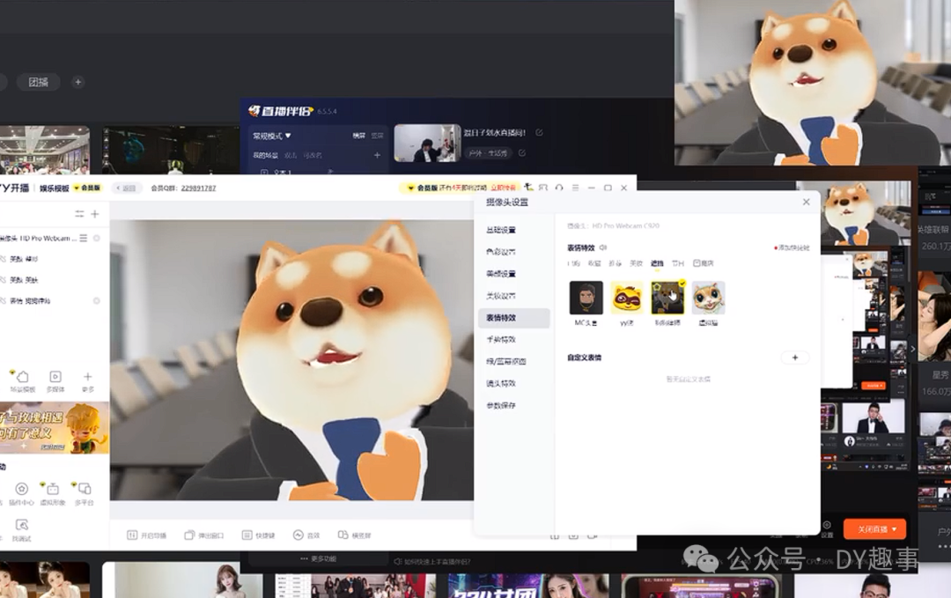This screenshot has width=951, height=598.
Task: Toggle the checkbox beside the last effects tab
Action: 697,263
